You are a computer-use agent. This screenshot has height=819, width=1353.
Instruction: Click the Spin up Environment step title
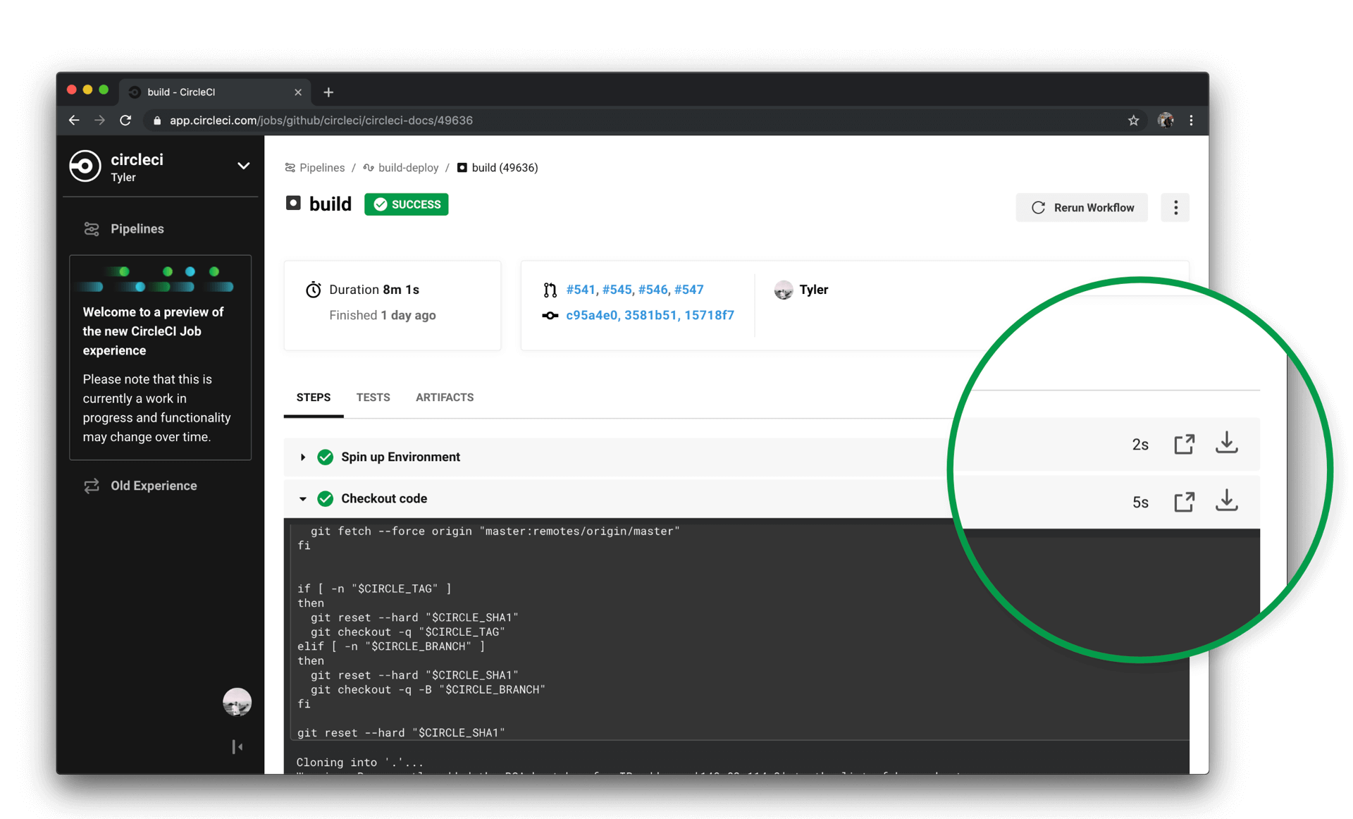[400, 457]
